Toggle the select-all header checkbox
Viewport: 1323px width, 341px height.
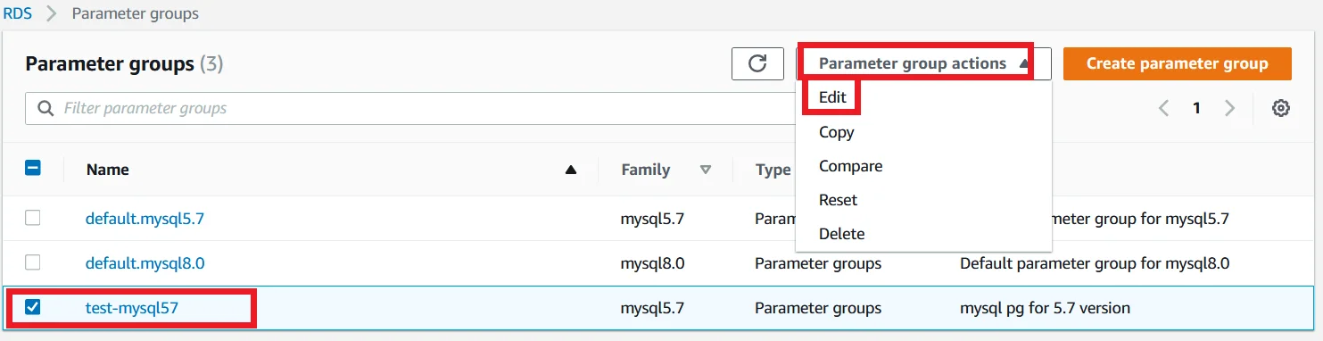32,168
